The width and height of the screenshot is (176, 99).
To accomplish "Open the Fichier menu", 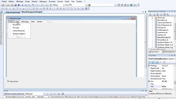I will (x=4, y=1).
